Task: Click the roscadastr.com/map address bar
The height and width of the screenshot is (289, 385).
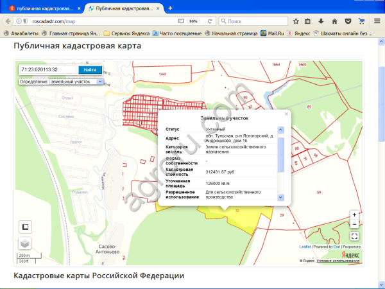Action: 103,21
